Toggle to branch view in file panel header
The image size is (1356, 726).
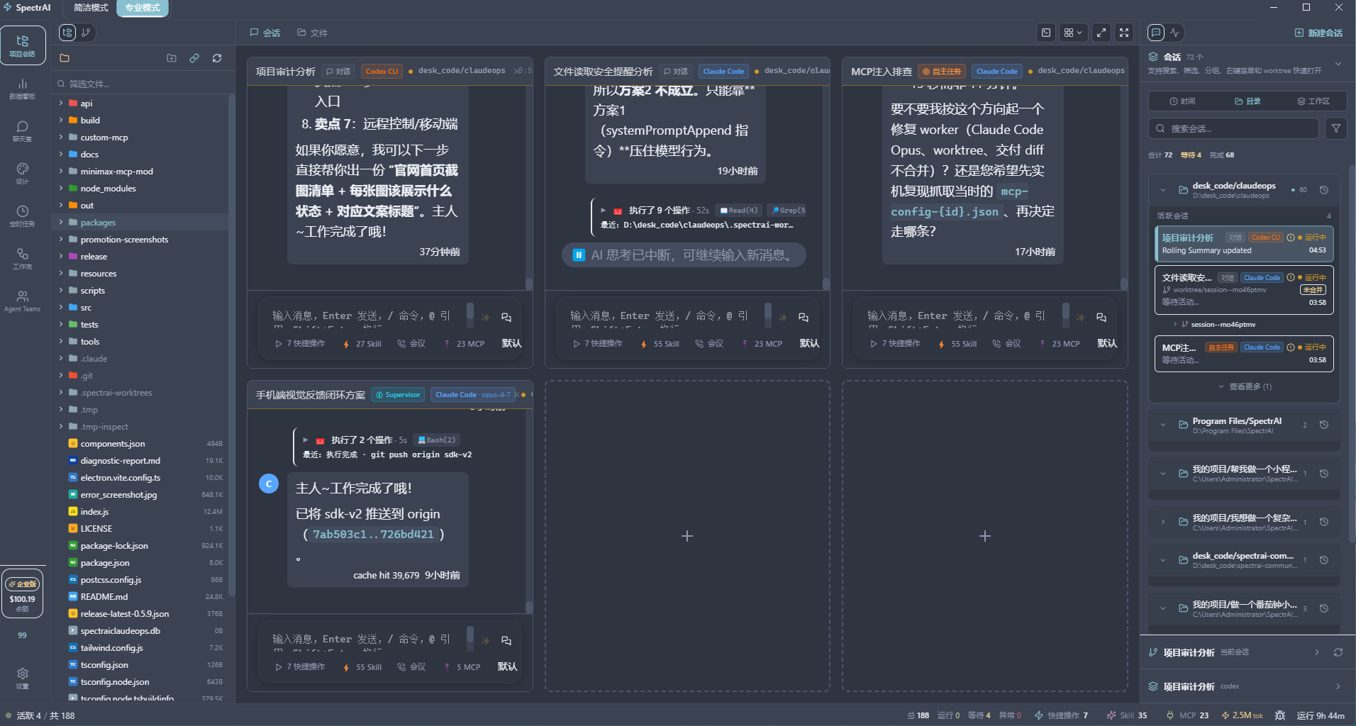86,32
